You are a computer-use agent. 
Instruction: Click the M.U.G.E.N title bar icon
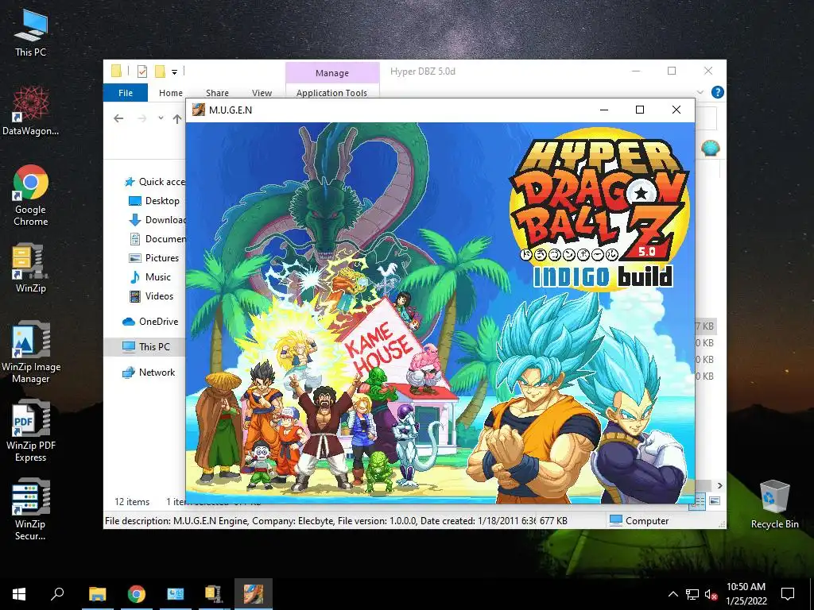[x=198, y=110]
